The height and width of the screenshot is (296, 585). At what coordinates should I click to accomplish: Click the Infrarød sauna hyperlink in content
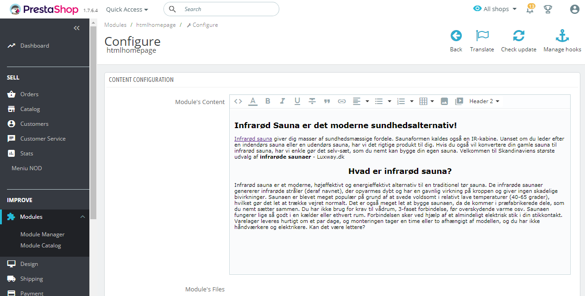coord(253,139)
